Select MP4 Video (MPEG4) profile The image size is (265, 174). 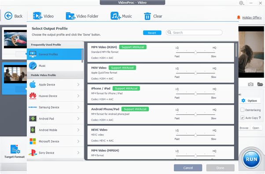tap(161, 153)
